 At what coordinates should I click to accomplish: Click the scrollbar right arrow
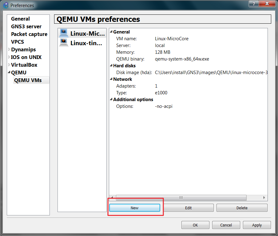264,198
